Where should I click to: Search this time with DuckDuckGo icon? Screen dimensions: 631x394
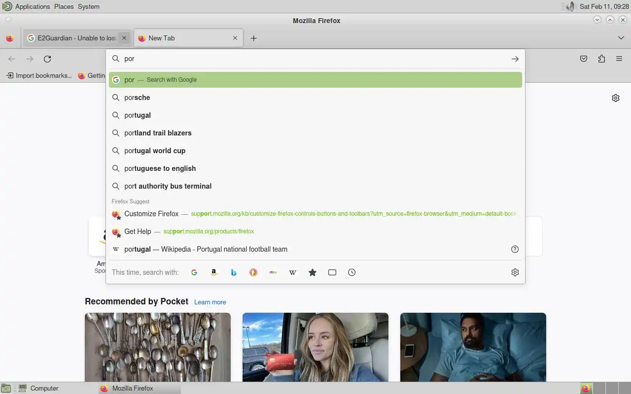253,272
